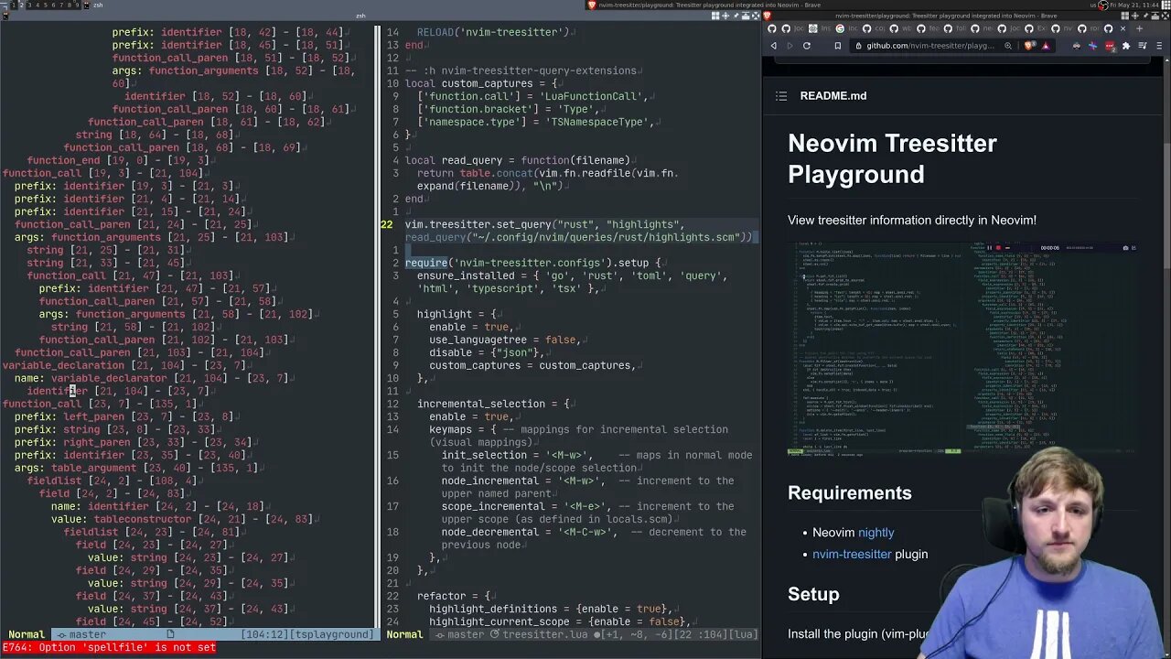
Task: Click 'local custom_captures = {' line
Action: (x=479, y=83)
